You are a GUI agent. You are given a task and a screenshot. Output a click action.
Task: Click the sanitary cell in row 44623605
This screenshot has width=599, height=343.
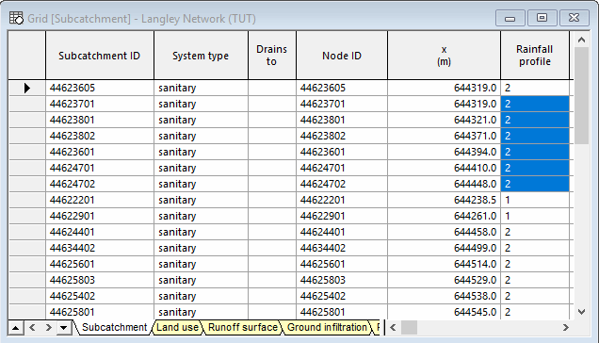point(201,88)
